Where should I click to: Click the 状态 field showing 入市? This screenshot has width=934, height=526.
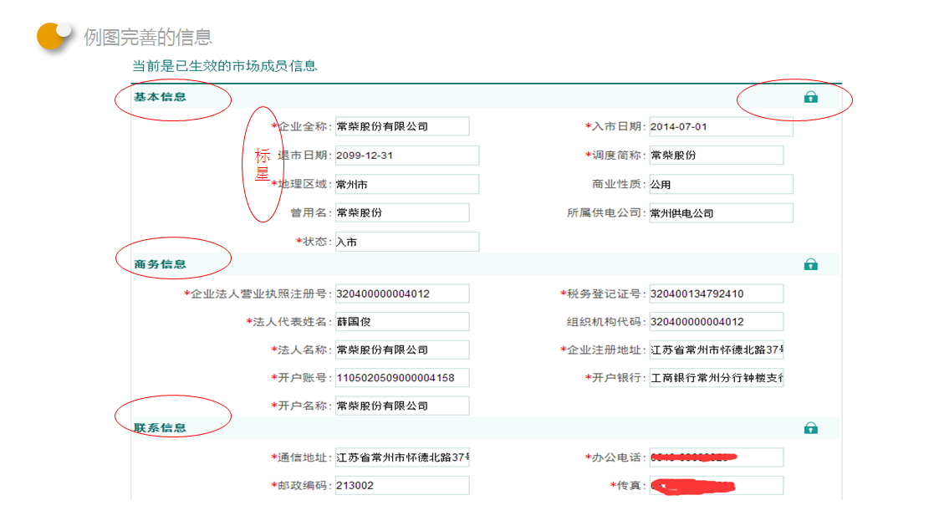(406, 242)
